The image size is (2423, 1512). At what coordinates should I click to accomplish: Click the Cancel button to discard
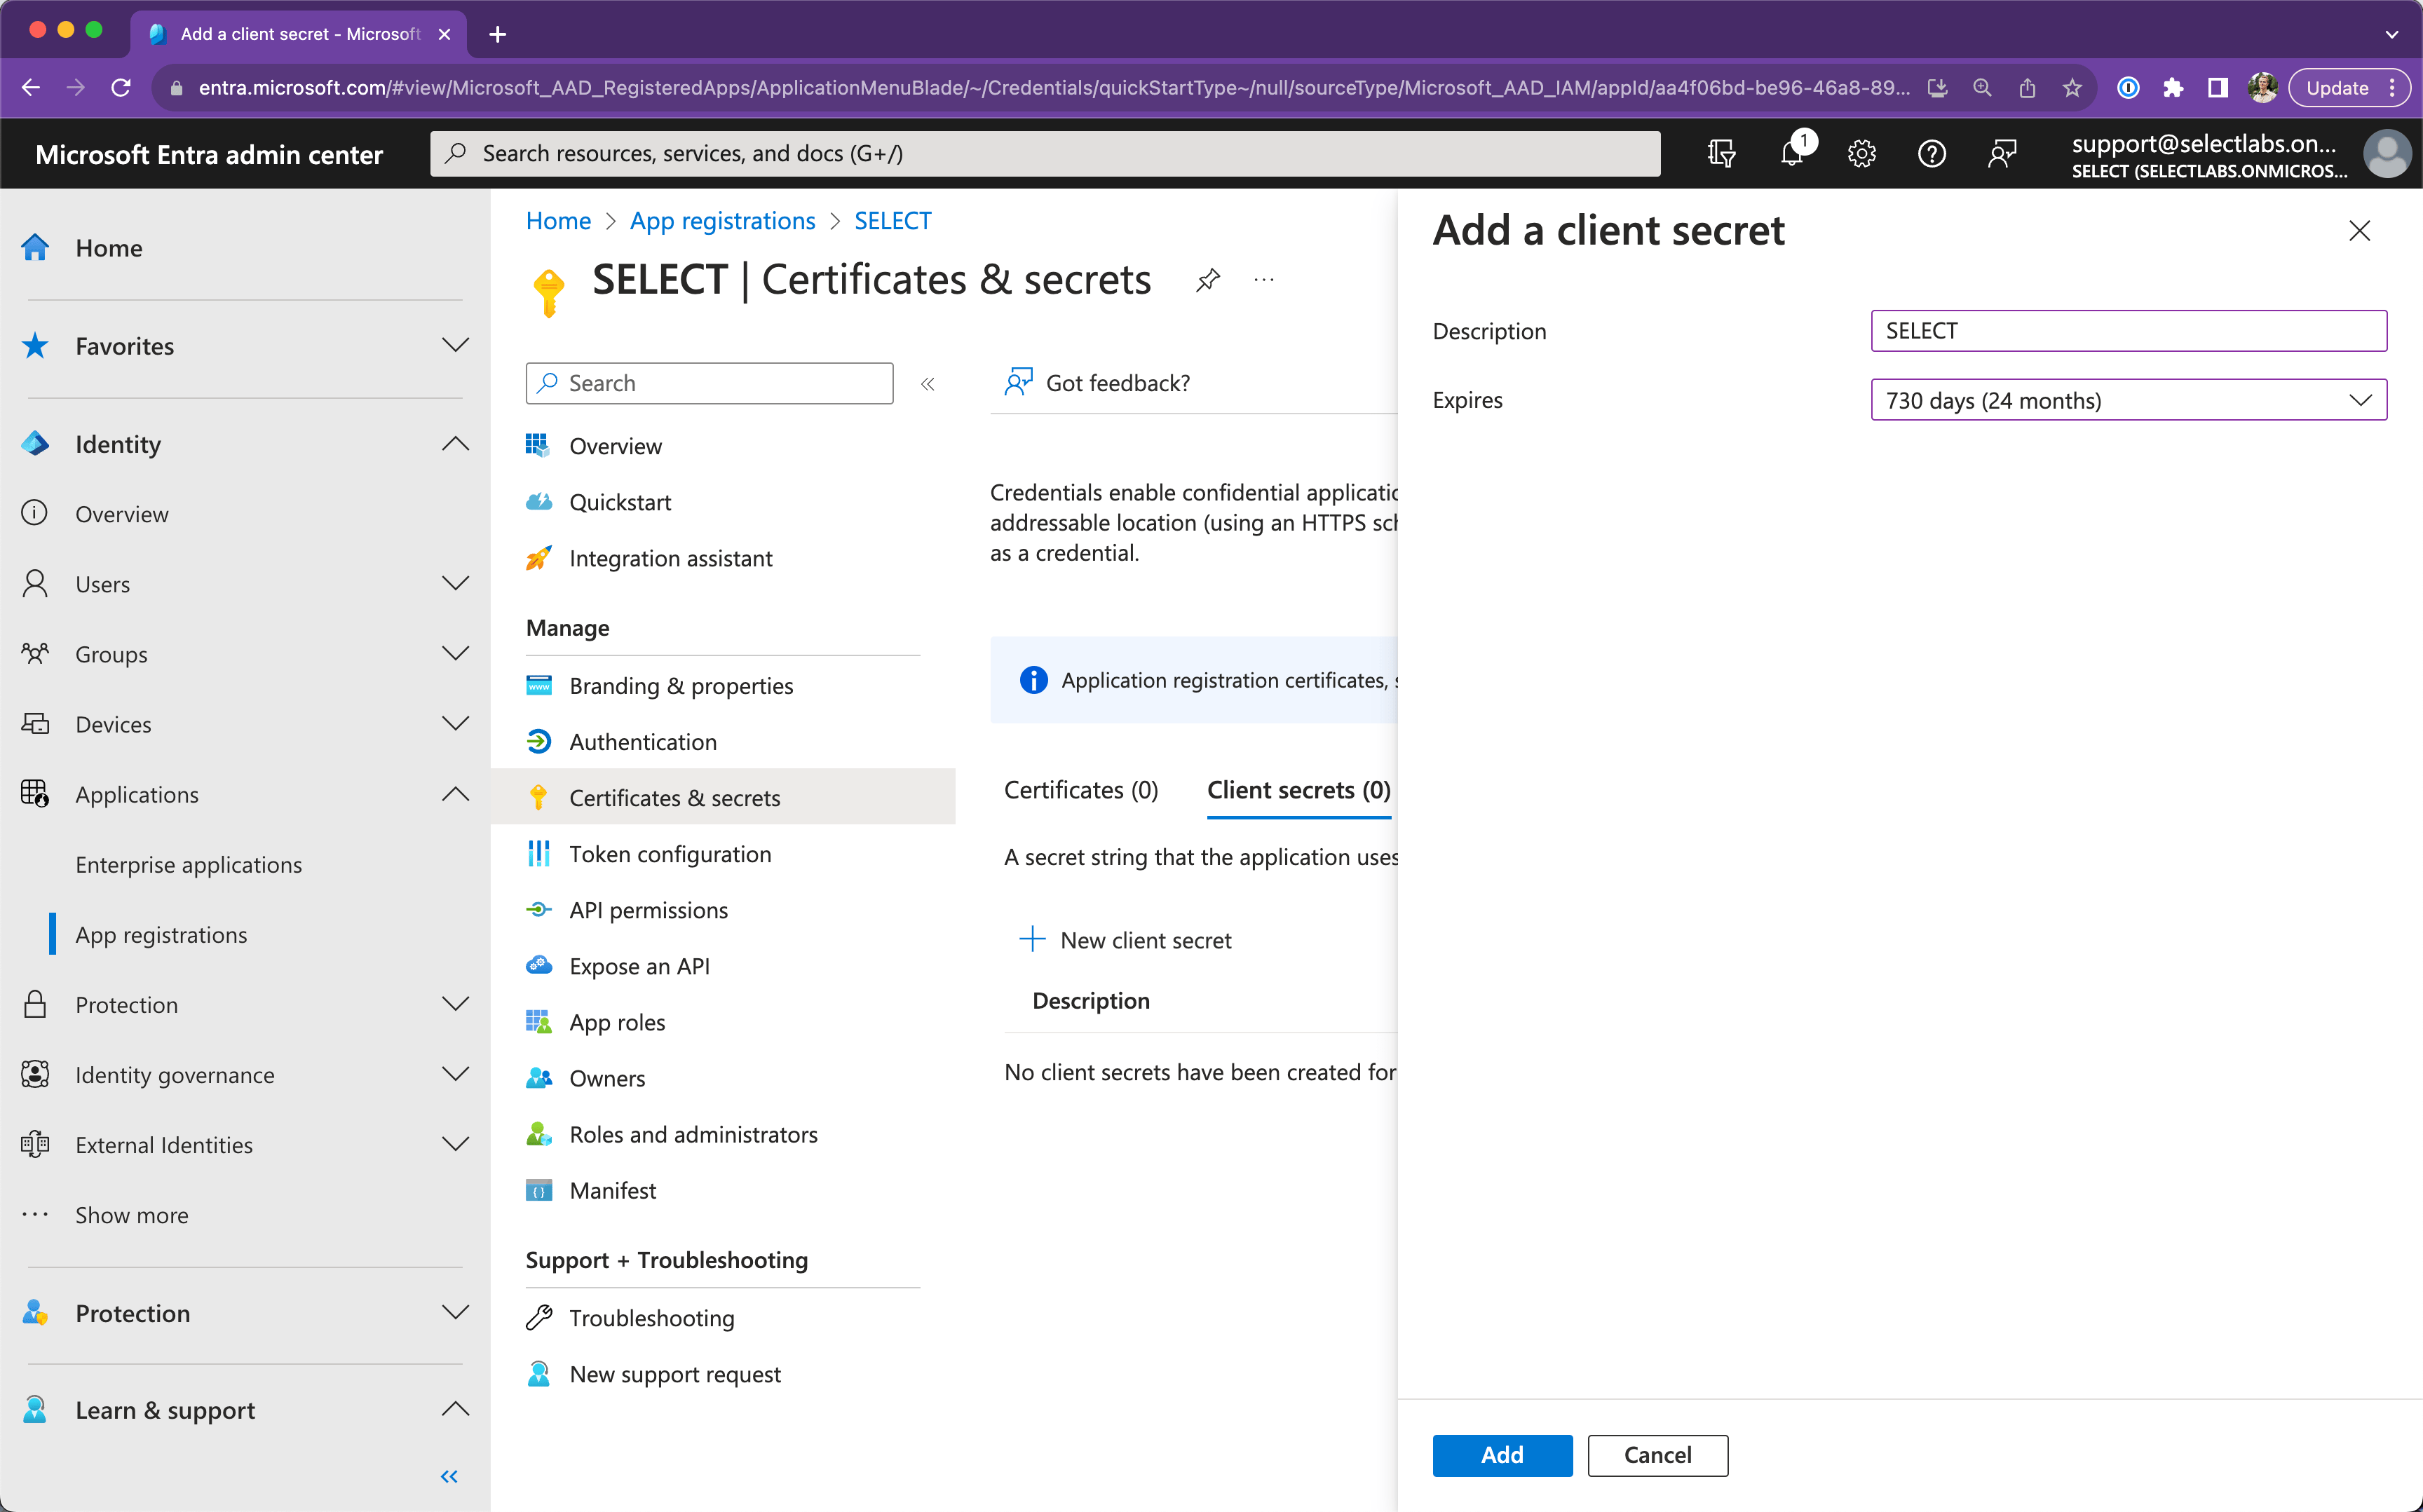pyautogui.click(x=1657, y=1455)
